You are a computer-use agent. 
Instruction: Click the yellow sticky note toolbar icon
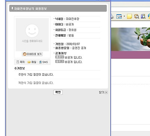coord(129,17)
